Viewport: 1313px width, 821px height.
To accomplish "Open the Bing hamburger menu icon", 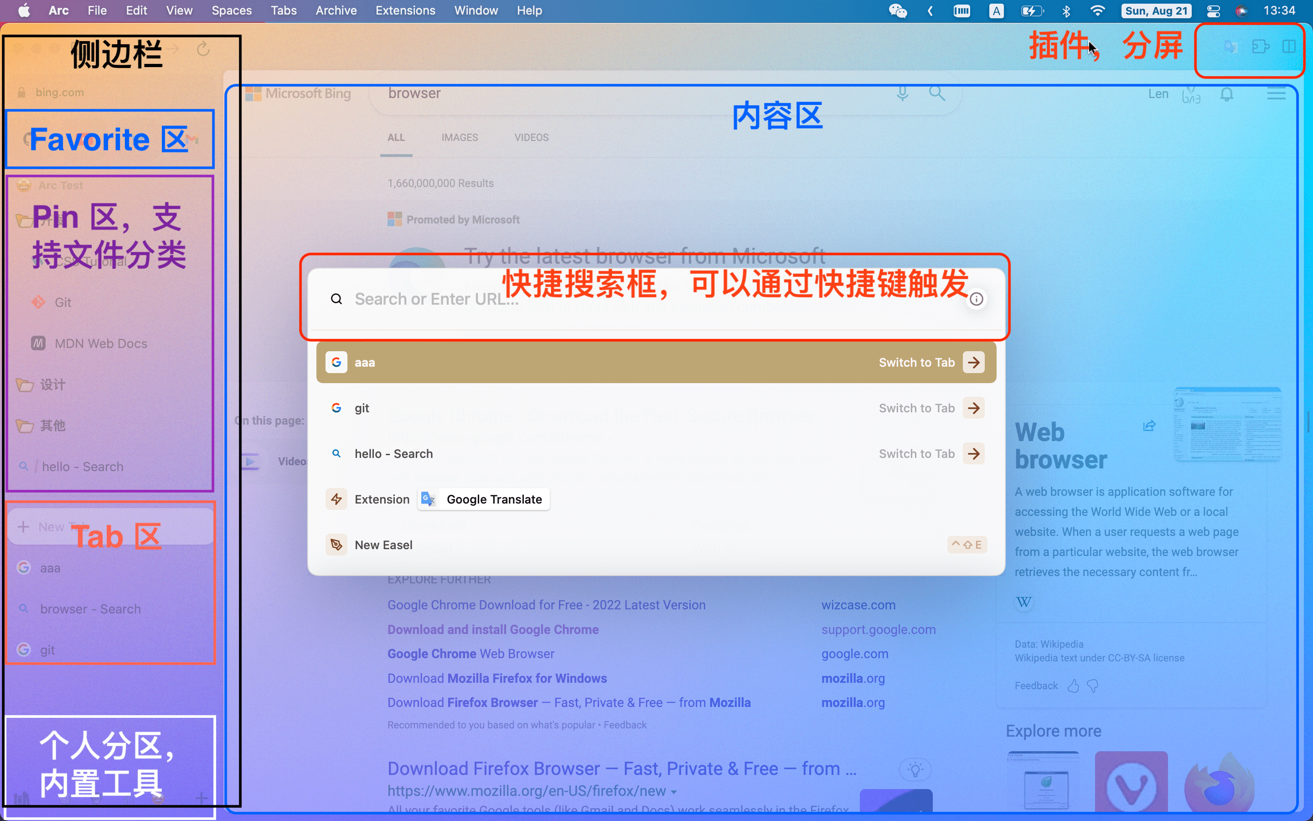I will tap(1276, 94).
